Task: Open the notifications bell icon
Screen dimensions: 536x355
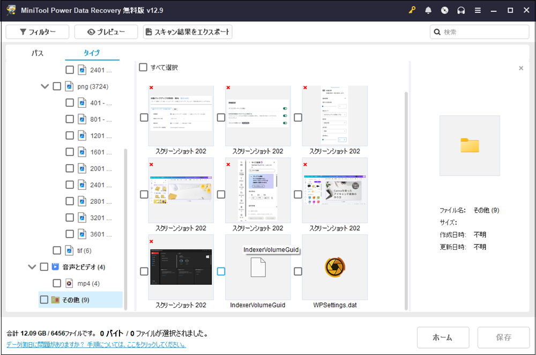Action: coord(428,10)
